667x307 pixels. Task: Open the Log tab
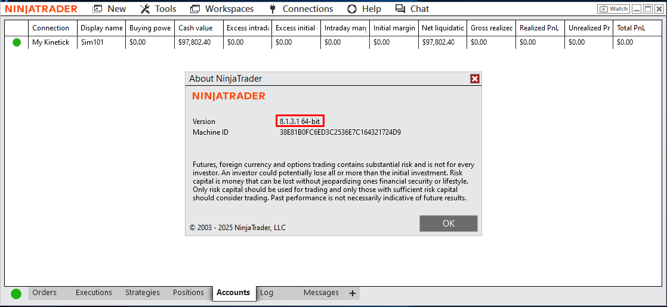tap(267, 293)
